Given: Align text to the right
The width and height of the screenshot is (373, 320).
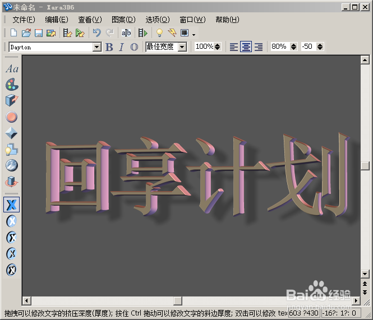Looking at the screenshot, I should [x=259, y=47].
